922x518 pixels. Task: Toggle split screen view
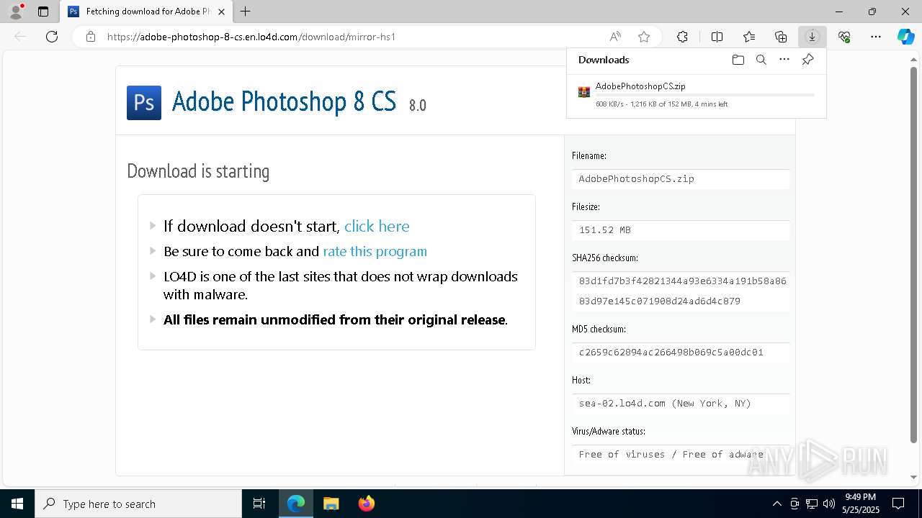pyautogui.click(x=717, y=37)
